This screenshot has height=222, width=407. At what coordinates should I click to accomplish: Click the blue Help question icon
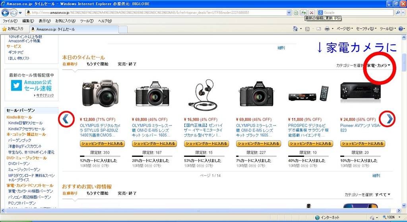[401, 29]
